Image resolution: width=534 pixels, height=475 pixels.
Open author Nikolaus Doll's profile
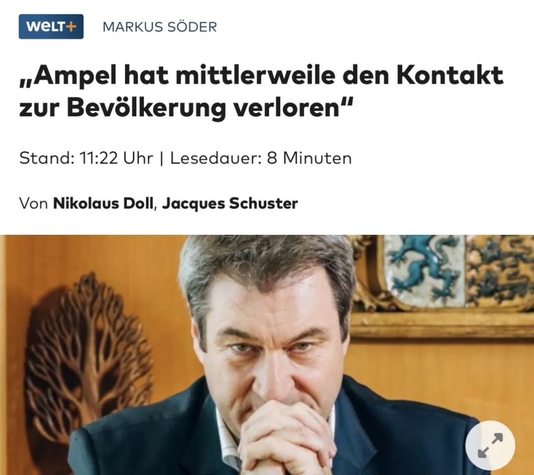pyautogui.click(x=103, y=204)
